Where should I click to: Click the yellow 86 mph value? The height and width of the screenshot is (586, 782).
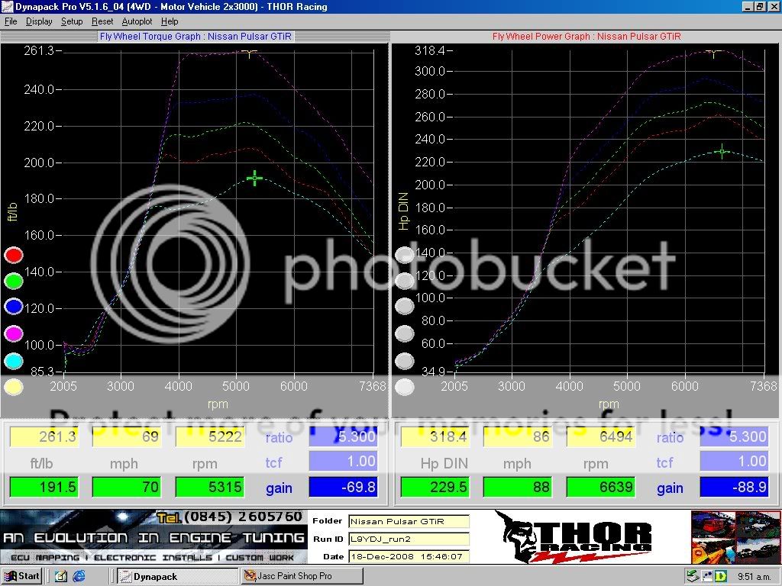tap(518, 436)
